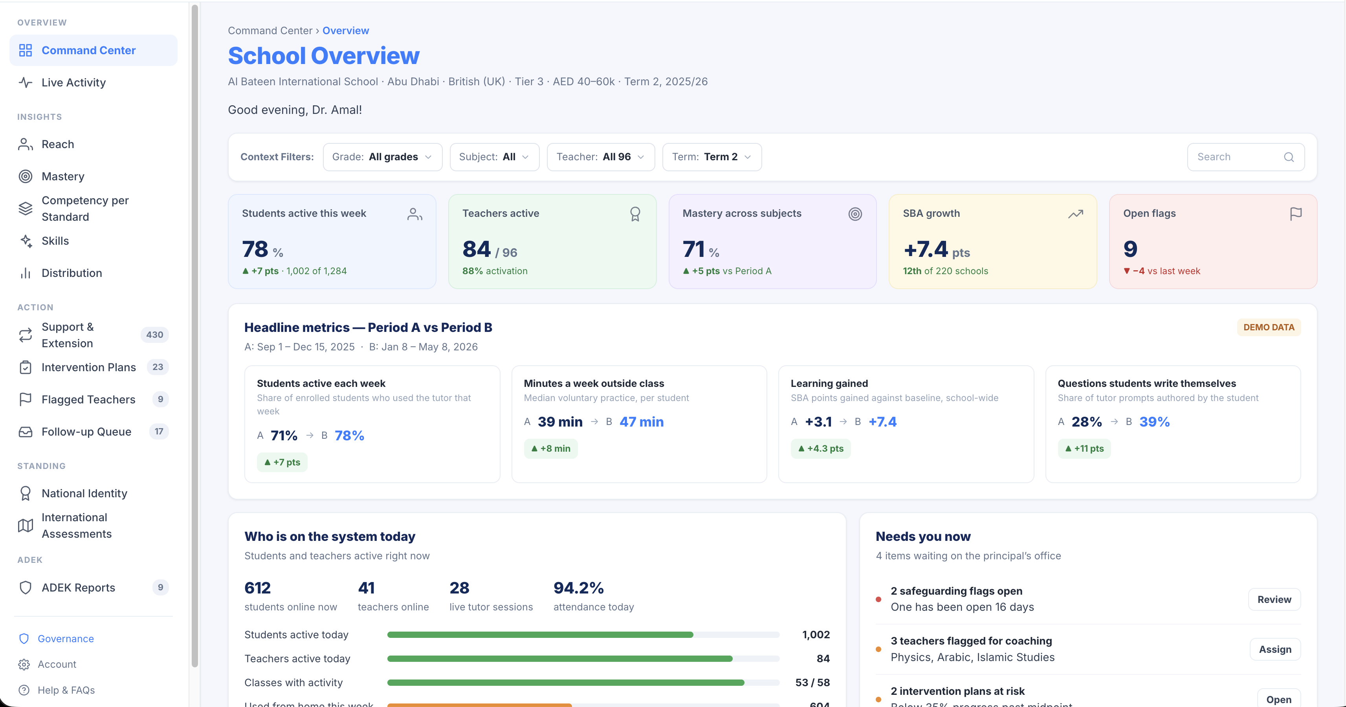Review the safeguarding flags item
This screenshot has width=1346, height=707.
[1274, 599]
